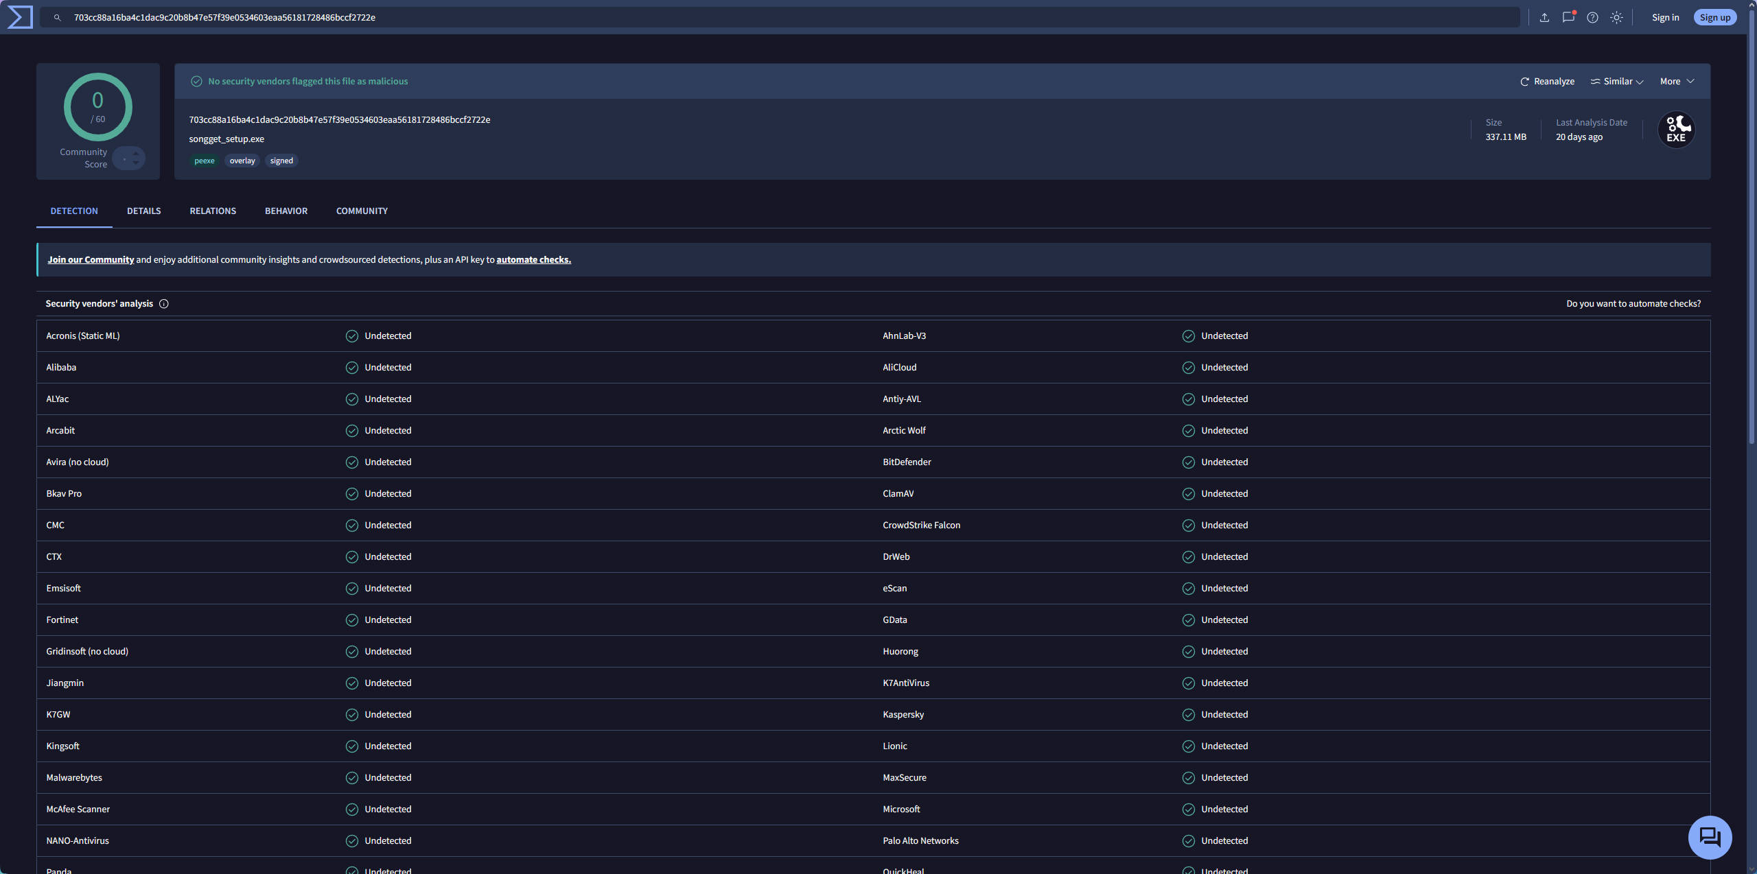Viewport: 1757px width, 874px height.
Task: Click the green check icon in the no-detections banner
Action: tap(196, 82)
